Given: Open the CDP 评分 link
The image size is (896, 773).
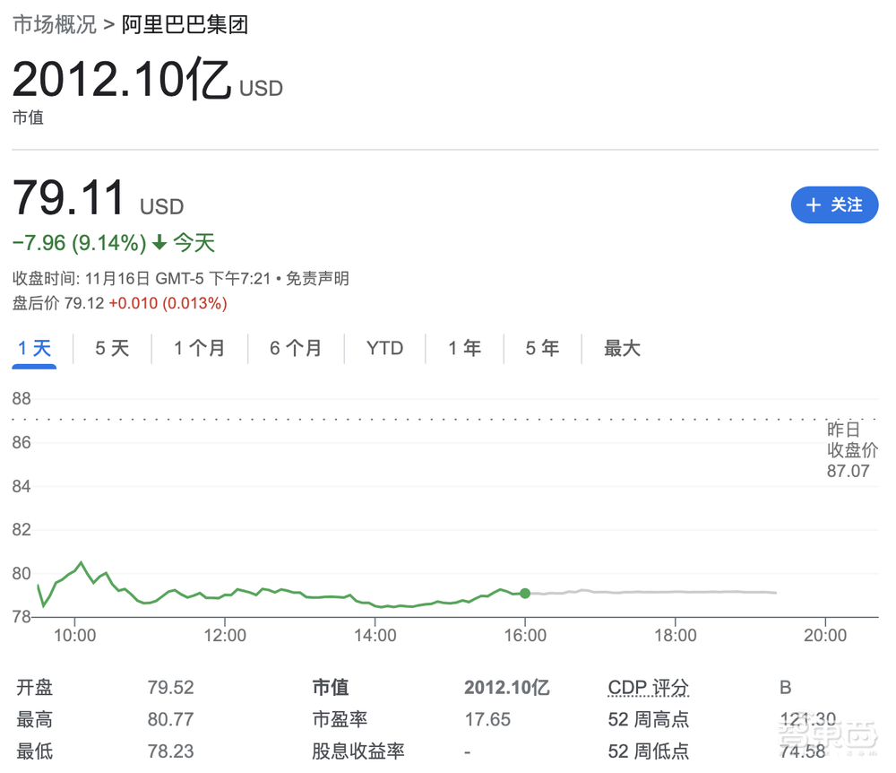Looking at the screenshot, I should [x=647, y=687].
